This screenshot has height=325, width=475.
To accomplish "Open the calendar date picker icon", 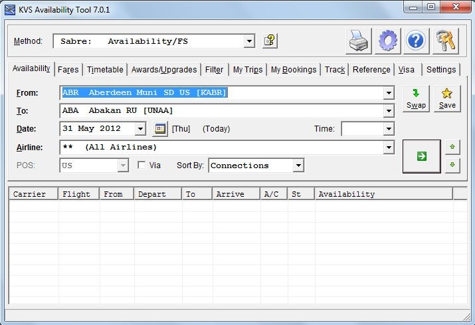I will (160, 129).
